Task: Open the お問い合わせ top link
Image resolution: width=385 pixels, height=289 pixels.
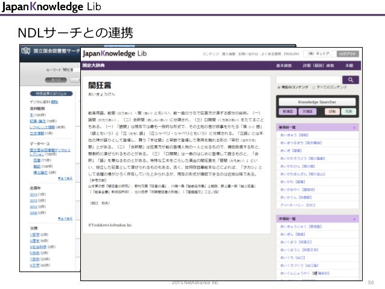Action: [248, 54]
